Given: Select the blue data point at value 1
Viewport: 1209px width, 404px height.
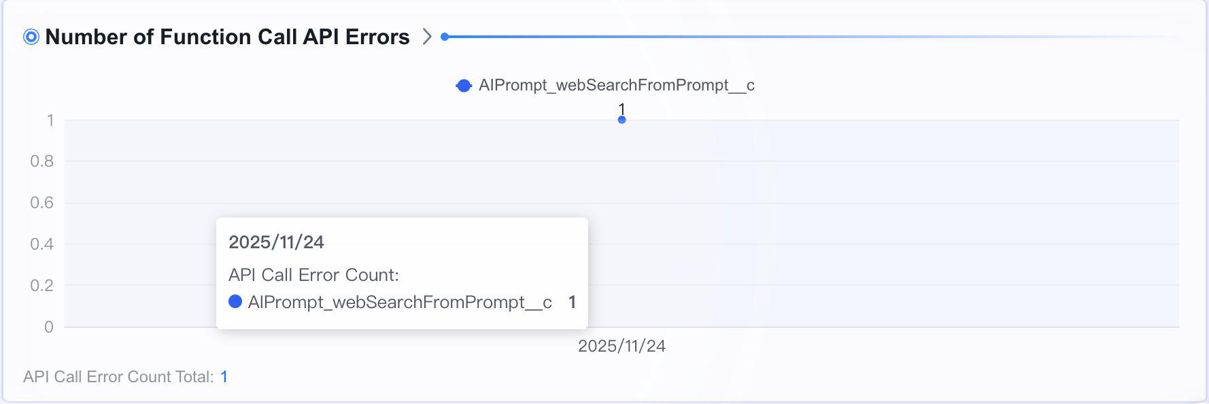Looking at the screenshot, I should coord(621,120).
